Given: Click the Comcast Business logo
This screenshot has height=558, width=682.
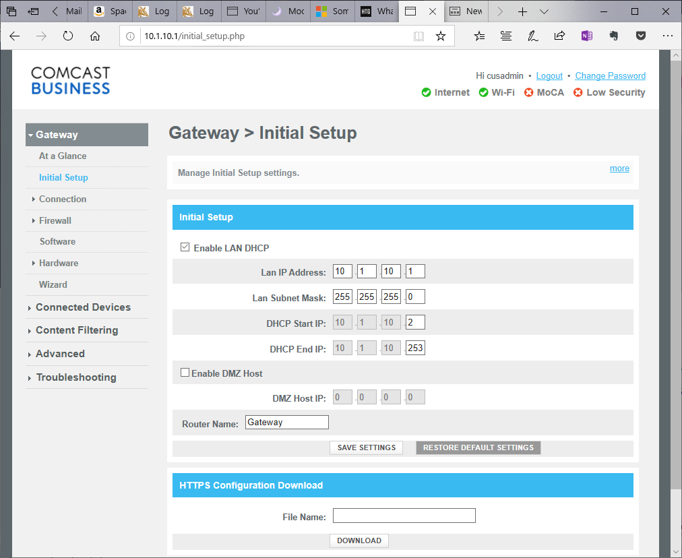Looking at the screenshot, I should [71, 80].
